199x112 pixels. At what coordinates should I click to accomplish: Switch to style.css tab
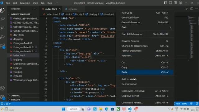click(x=73, y=9)
